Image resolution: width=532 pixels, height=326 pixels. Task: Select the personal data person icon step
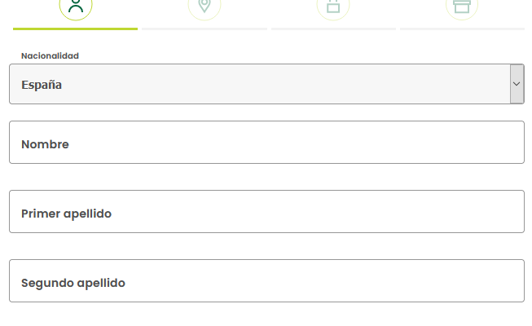click(x=76, y=7)
